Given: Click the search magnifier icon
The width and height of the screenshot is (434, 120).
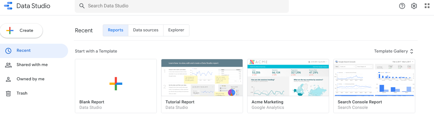Looking at the screenshot, I should coord(82,6).
